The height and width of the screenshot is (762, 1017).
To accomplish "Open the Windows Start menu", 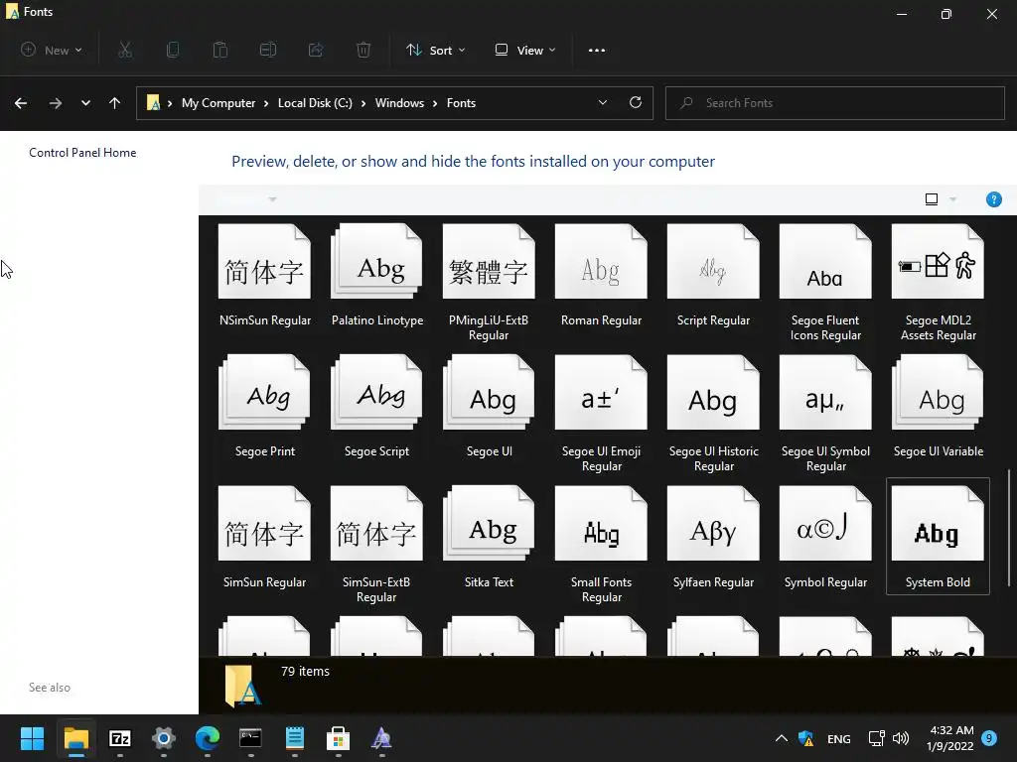I will tap(32, 738).
